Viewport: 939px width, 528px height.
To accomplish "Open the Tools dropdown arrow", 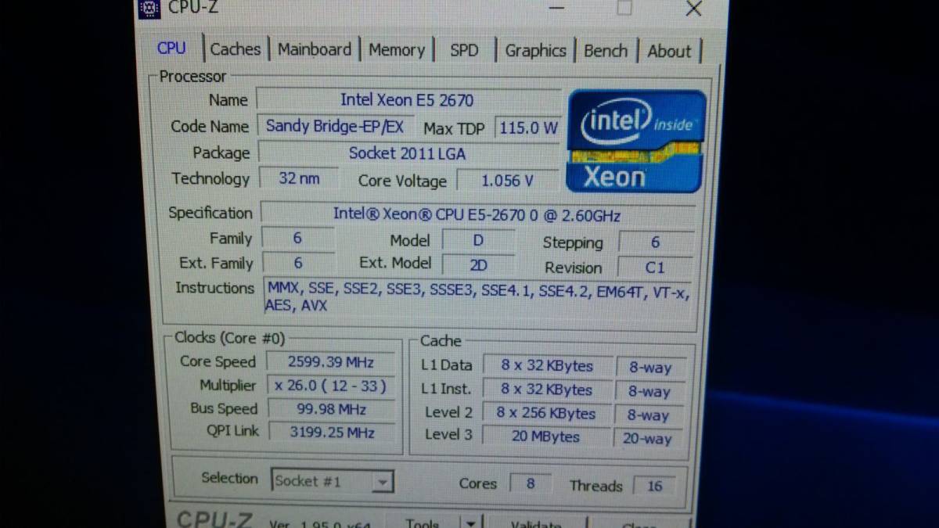I will click(x=470, y=523).
